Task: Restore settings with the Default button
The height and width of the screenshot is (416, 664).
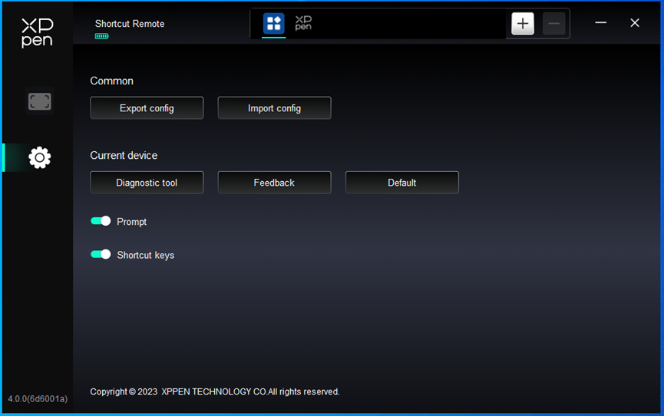Action: (x=401, y=183)
